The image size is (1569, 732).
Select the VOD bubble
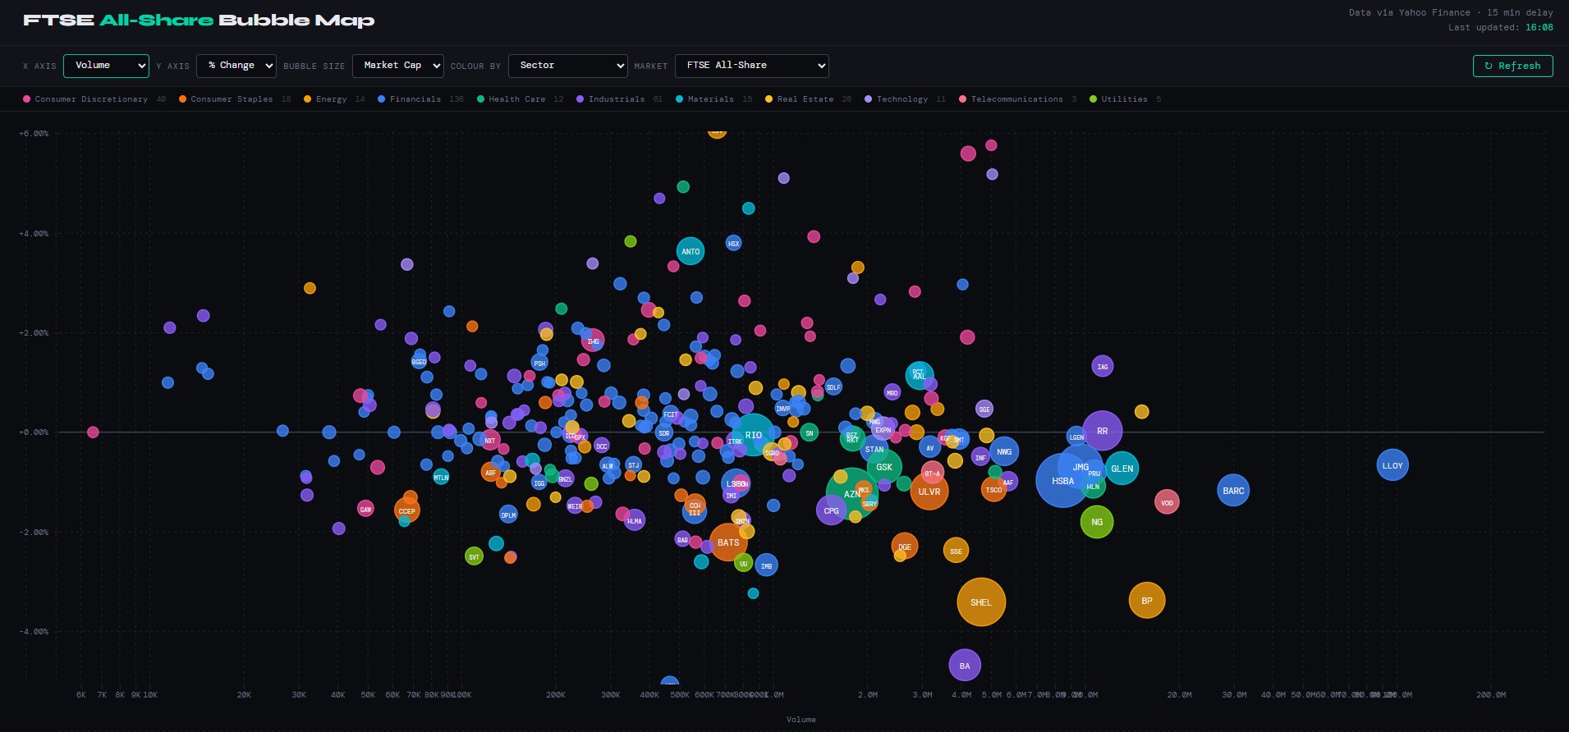(x=1167, y=502)
